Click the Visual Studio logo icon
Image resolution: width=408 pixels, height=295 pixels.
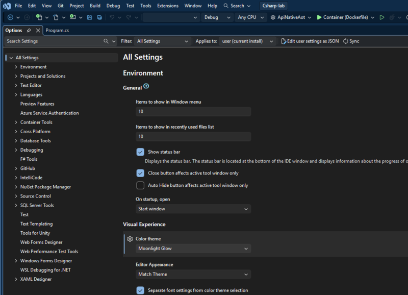[x=7, y=6]
